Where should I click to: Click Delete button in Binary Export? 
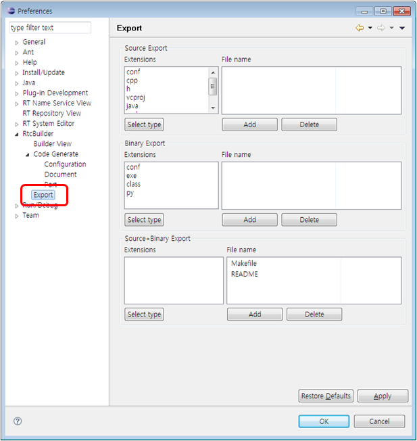[x=309, y=219]
